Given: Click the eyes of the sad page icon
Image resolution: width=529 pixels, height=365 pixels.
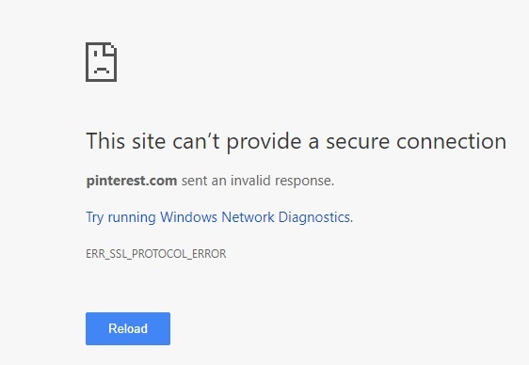Looking at the screenshot, I should coord(102,54).
